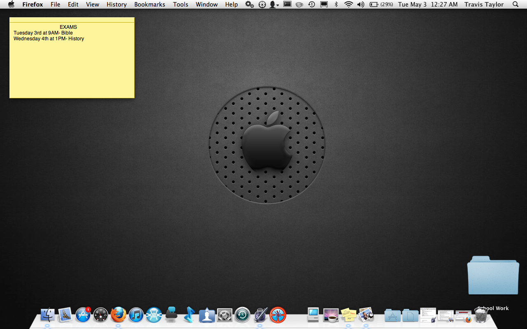Open the School Work folder on desktop

pos(493,276)
